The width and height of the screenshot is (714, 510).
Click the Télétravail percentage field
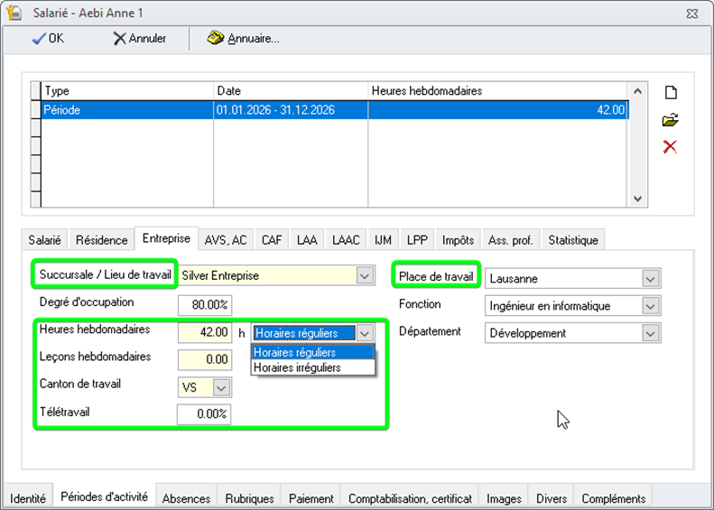pyautogui.click(x=204, y=414)
